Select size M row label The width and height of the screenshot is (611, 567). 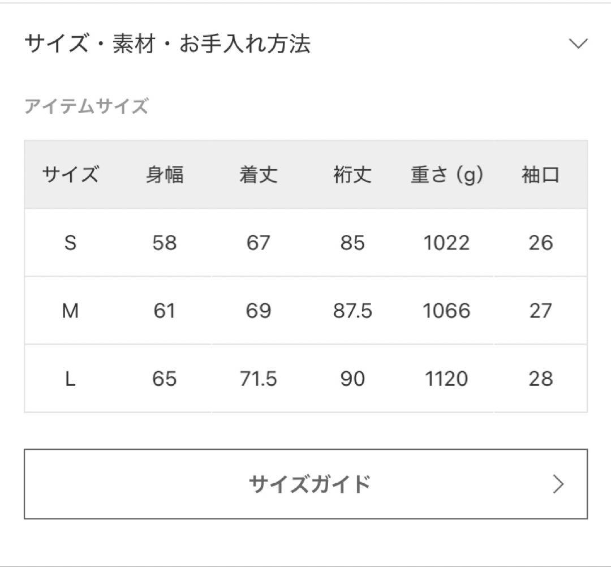tap(69, 311)
